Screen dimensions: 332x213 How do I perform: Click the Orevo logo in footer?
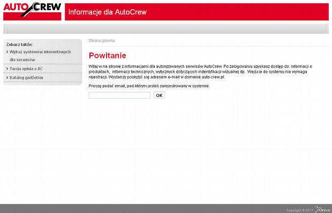click(x=322, y=209)
